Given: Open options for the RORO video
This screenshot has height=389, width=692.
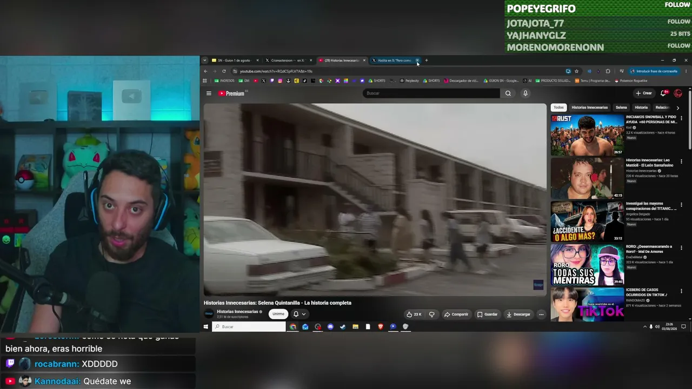Looking at the screenshot, I should point(681,248).
